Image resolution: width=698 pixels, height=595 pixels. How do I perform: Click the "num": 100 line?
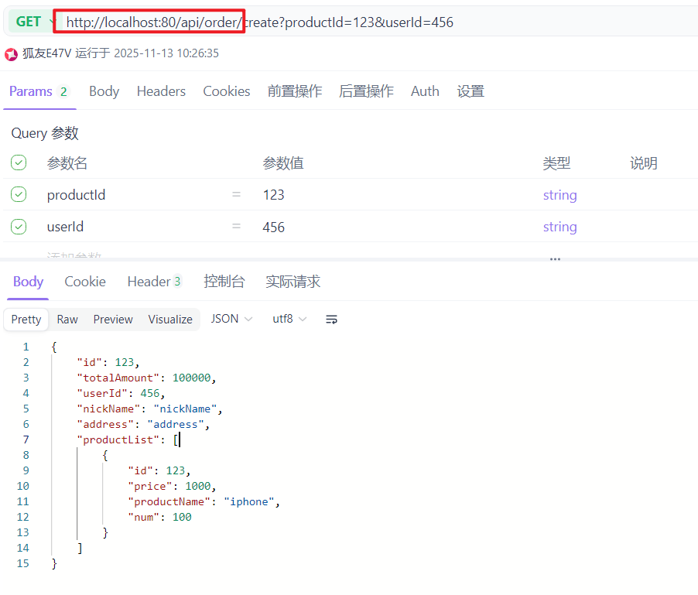160,517
